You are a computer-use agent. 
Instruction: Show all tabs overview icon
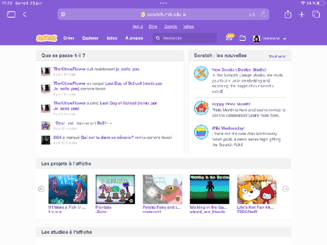tap(316, 14)
